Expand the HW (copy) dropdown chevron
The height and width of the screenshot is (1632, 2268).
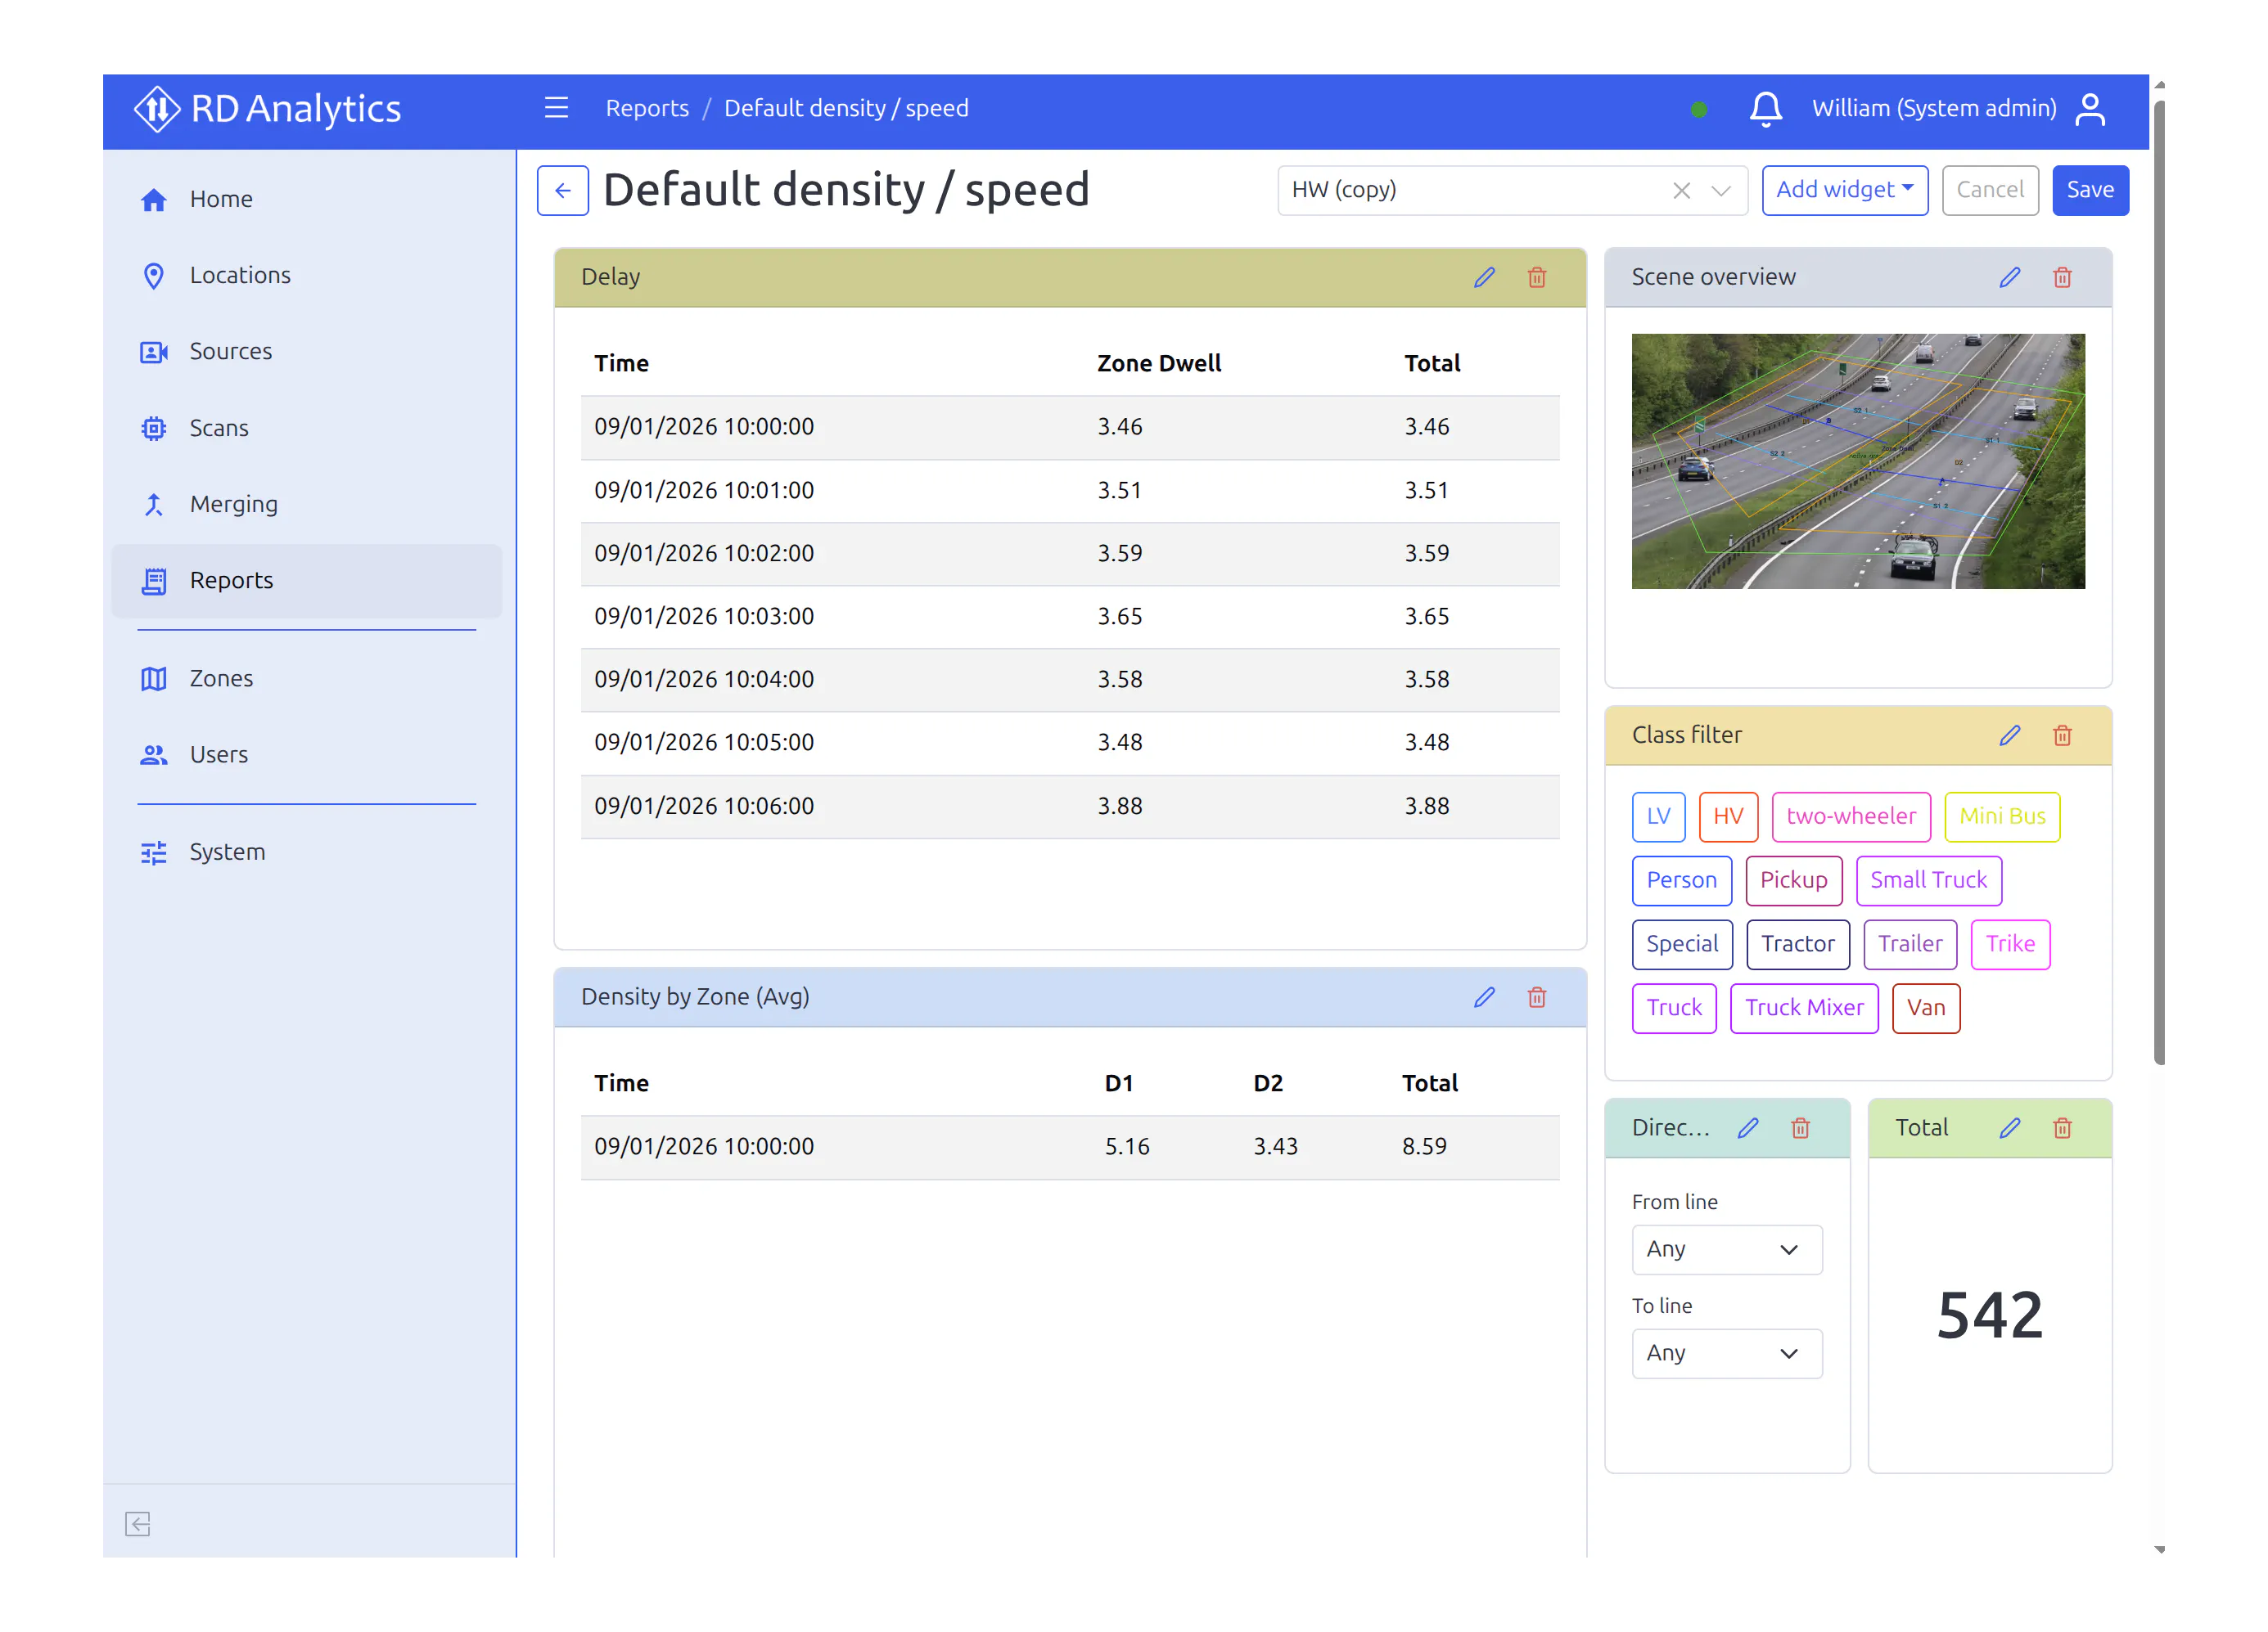click(1720, 191)
